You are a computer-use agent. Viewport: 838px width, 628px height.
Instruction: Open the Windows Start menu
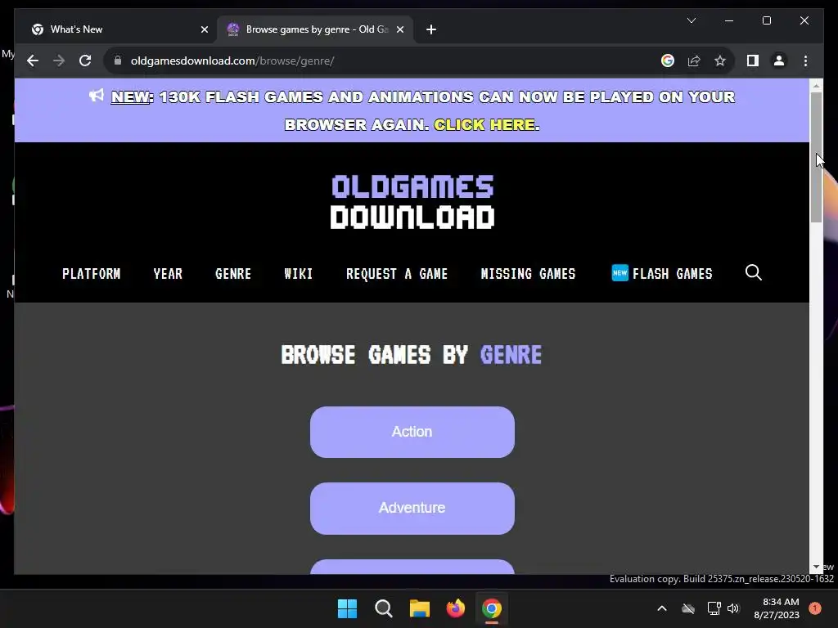point(347,608)
